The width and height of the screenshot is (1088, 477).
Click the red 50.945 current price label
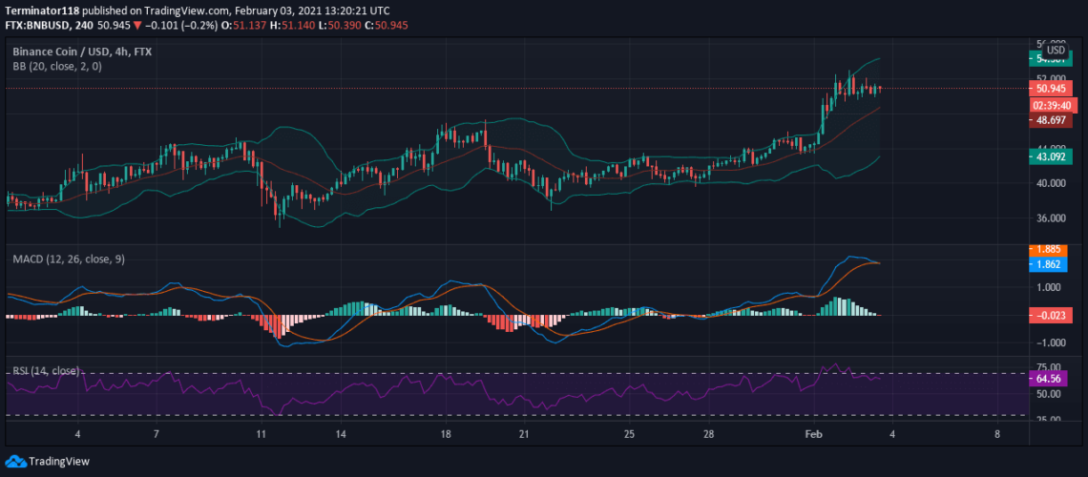(1049, 88)
